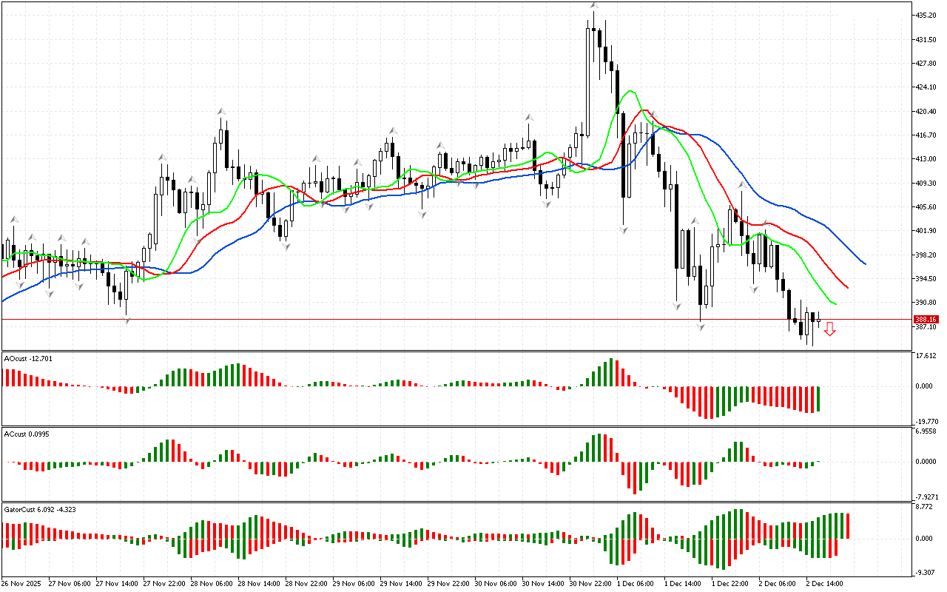Select the fractal arrow above the highest candle

594,5
